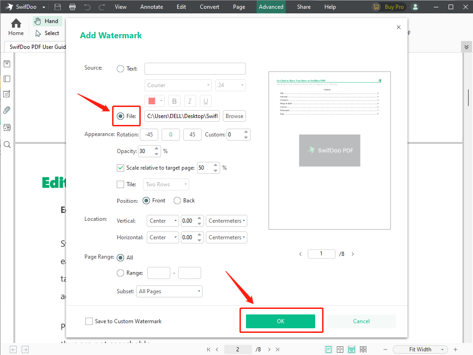Image resolution: width=473 pixels, height=355 pixels.
Task: Open the Edit menu
Action: coord(181,6)
